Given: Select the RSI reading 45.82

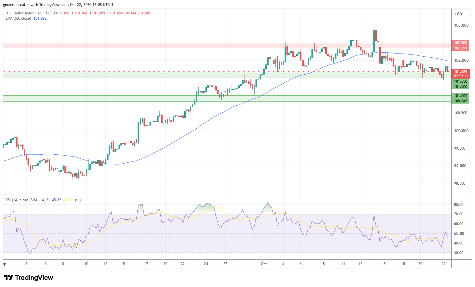Looking at the screenshot, I should (56, 200).
